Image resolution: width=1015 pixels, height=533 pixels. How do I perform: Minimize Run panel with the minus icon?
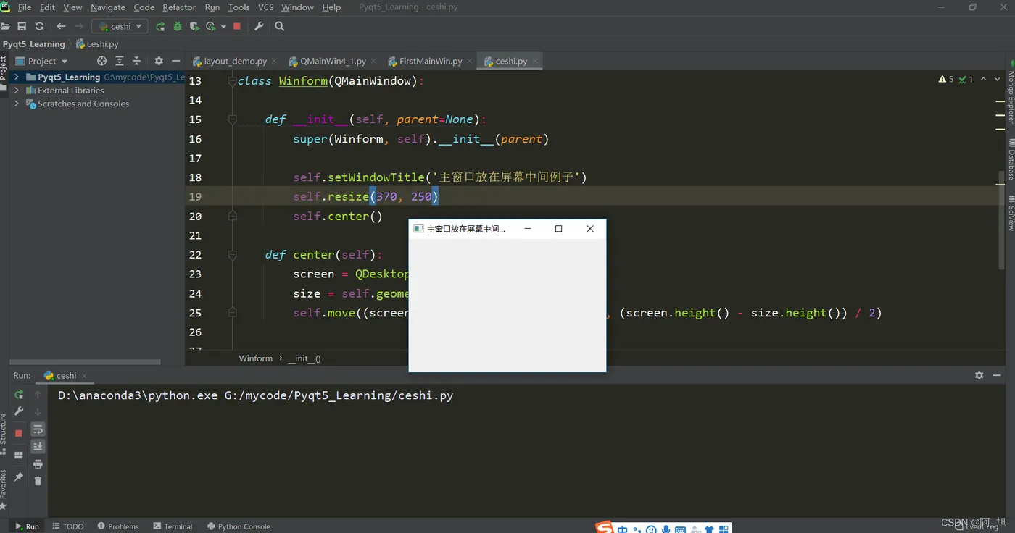[997, 375]
